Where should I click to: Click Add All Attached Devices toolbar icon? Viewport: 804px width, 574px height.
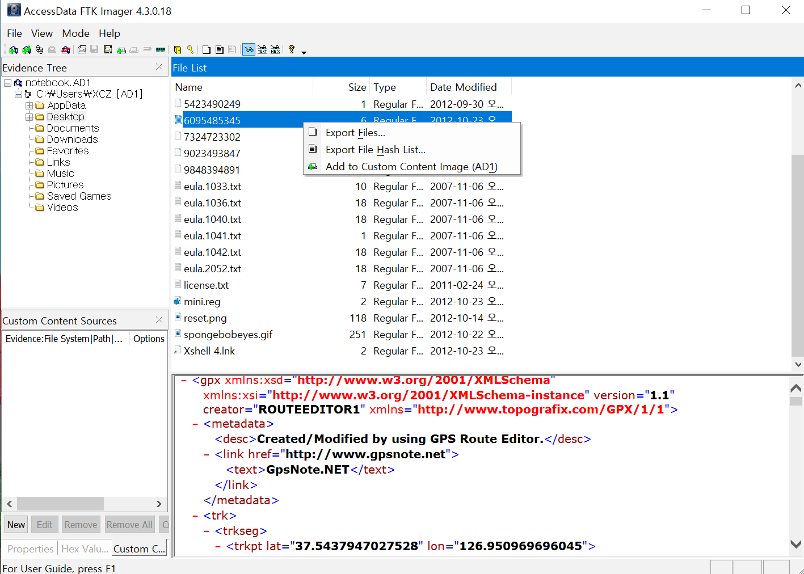pos(27,50)
